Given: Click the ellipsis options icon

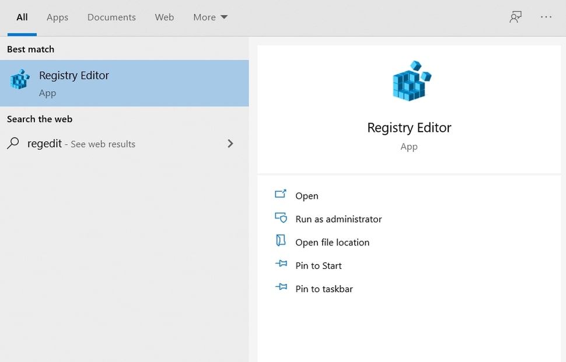Looking at the screenshot, I should pos(546,17).
